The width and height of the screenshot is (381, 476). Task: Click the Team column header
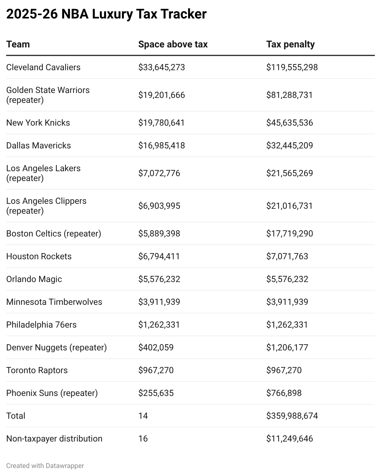18,44
